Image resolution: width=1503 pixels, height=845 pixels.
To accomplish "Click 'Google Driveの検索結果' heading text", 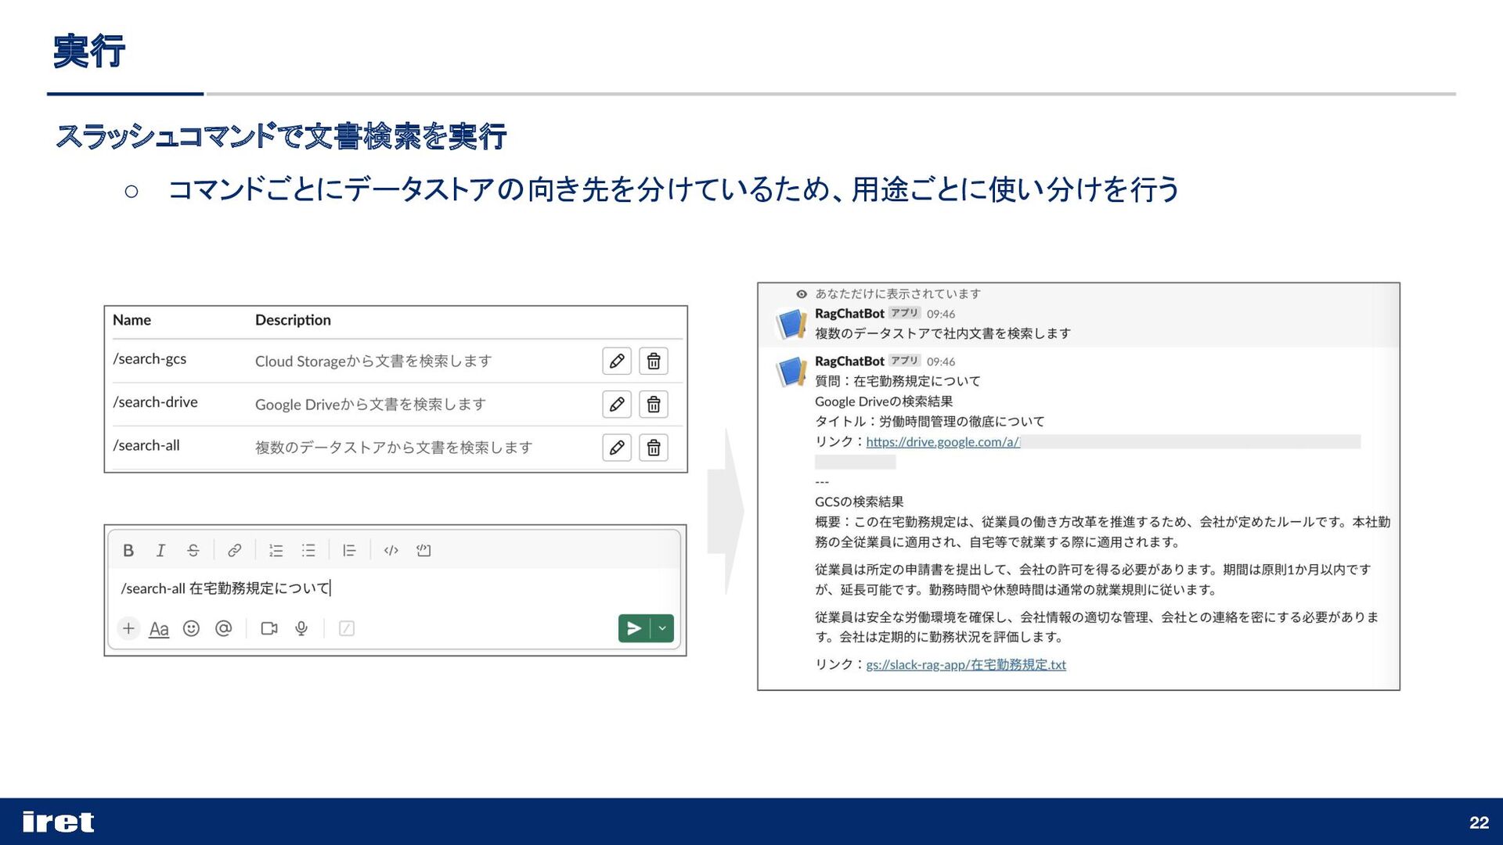I will pos(884,401).
